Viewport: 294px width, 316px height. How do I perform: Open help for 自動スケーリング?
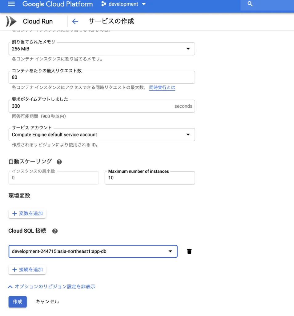59,162
